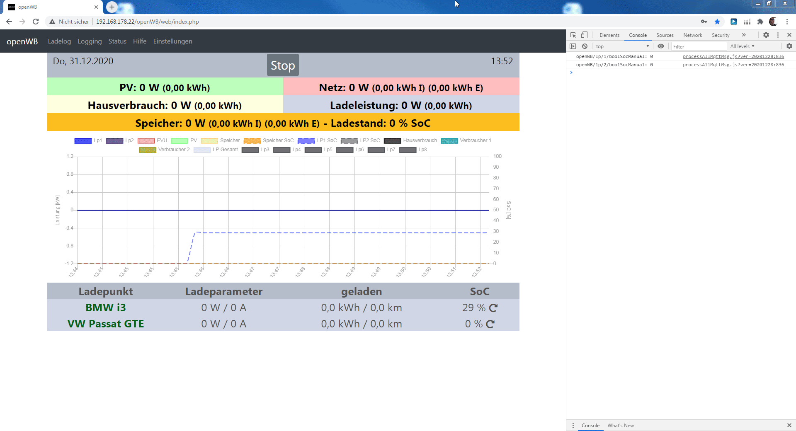Toggle the device toolbar icon
Screen dimensions: 796x431
[x=584, y=35]
